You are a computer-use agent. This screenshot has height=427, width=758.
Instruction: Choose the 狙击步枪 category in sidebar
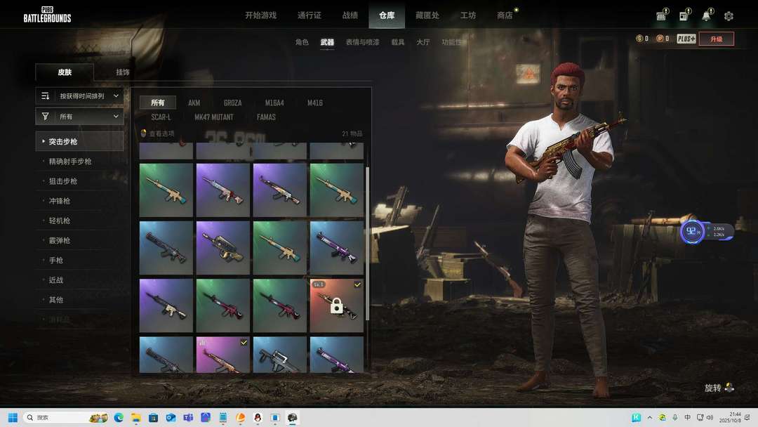tap(63, 181)
